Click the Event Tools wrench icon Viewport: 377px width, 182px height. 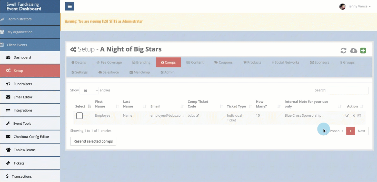click(8, 124)
